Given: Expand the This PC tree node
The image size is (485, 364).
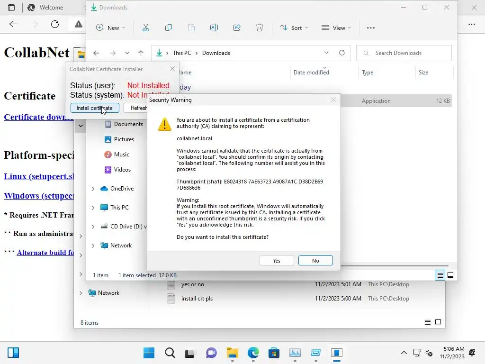Looking at the screenshot, I should (x=93, y=208).
